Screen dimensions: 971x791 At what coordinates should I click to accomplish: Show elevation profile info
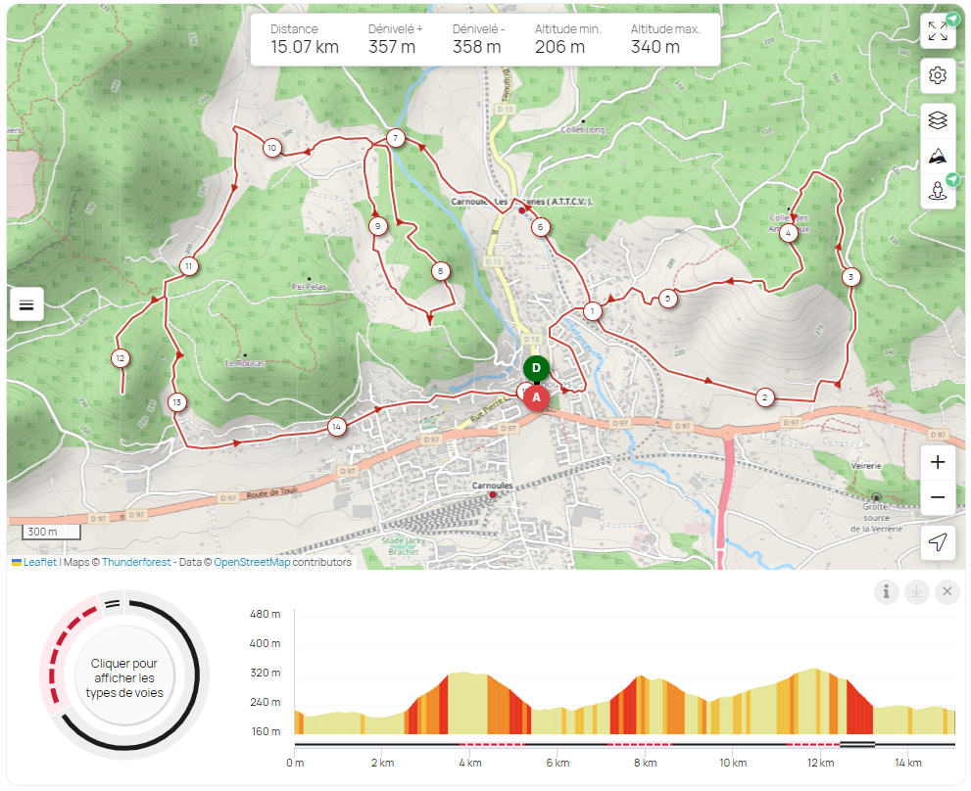click(886, 591)
